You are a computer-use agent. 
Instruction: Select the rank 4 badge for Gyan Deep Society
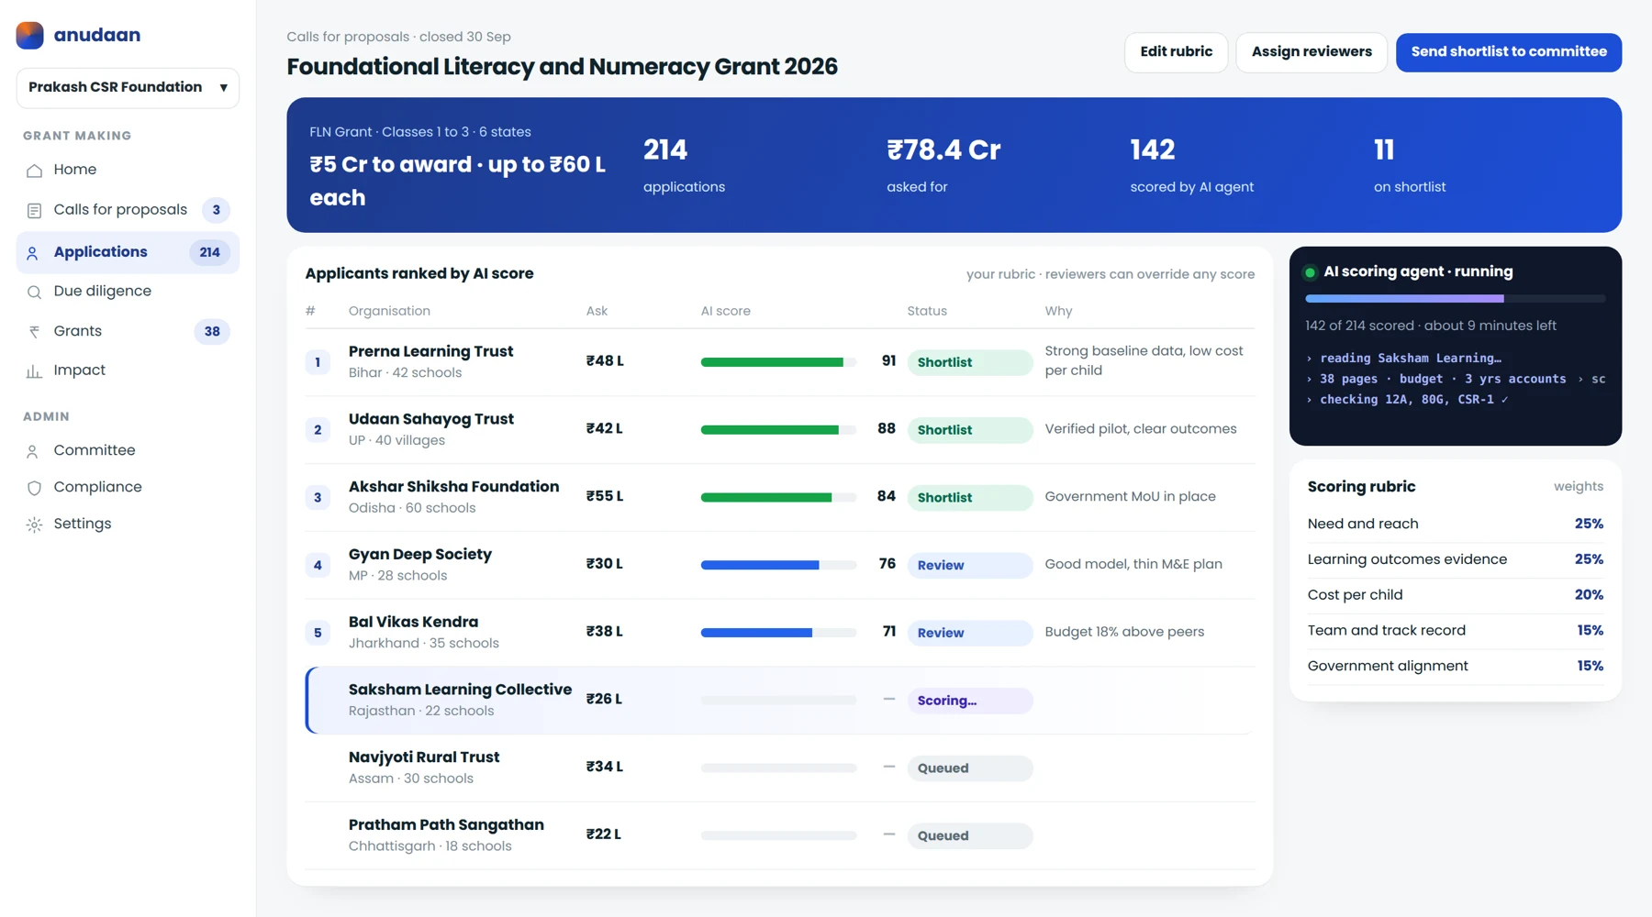point(318,565)
